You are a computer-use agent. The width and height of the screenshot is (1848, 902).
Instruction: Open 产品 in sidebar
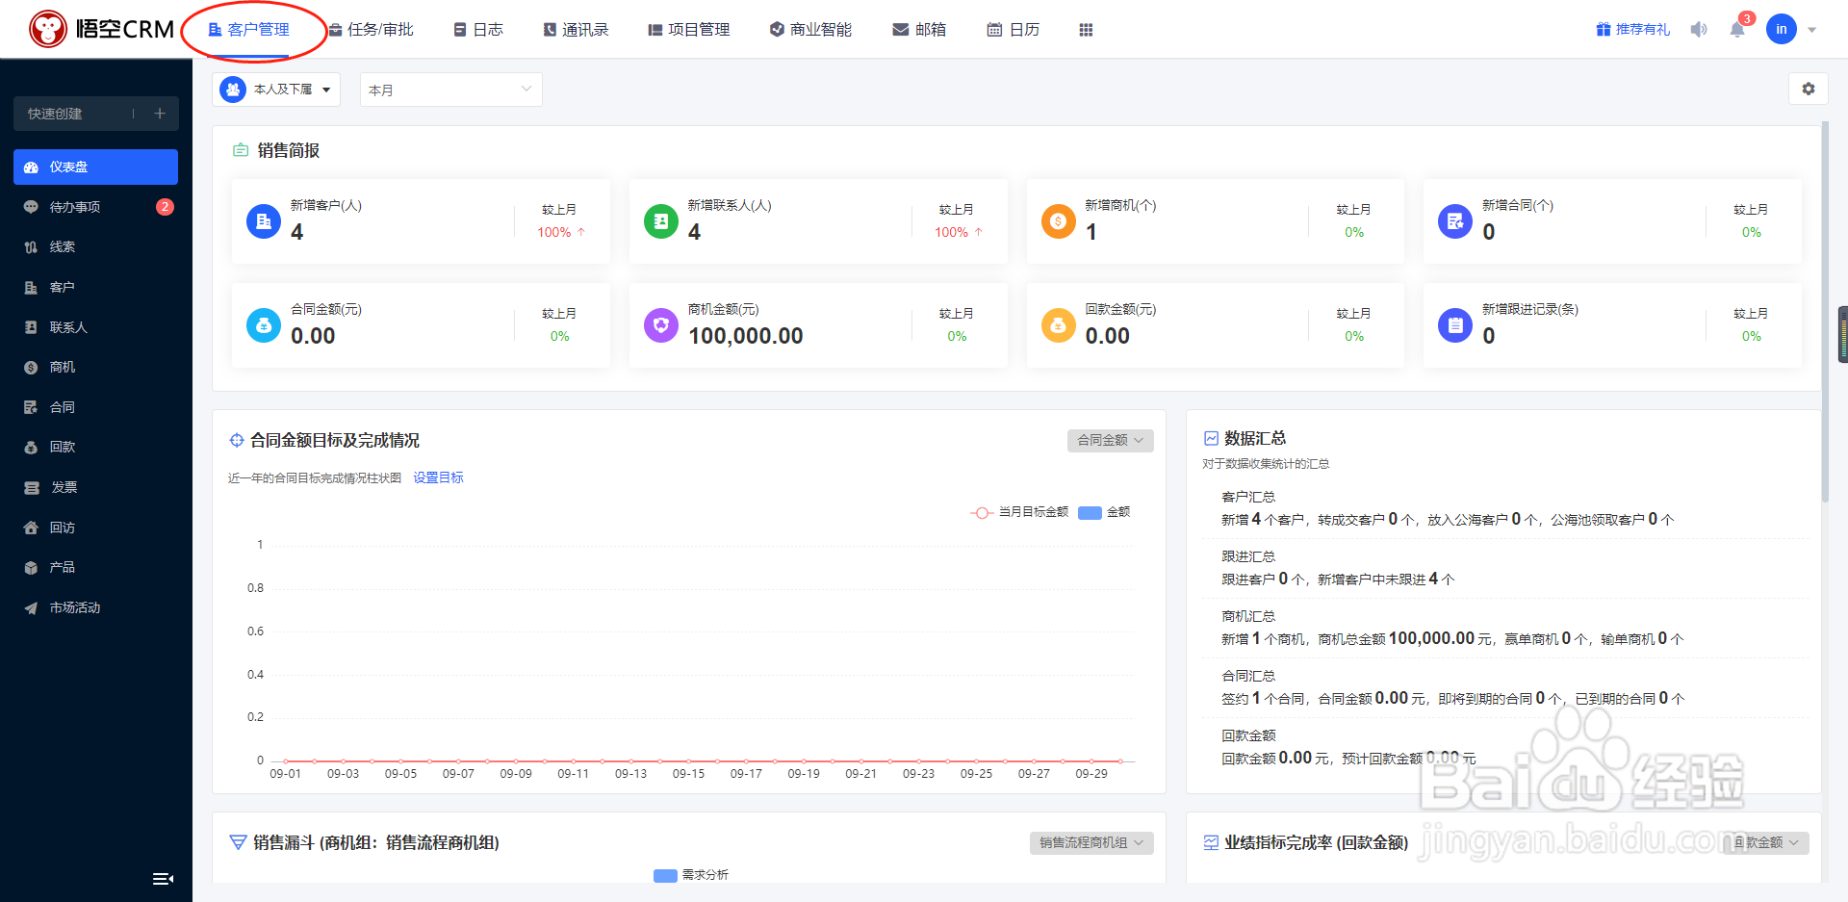95,567
